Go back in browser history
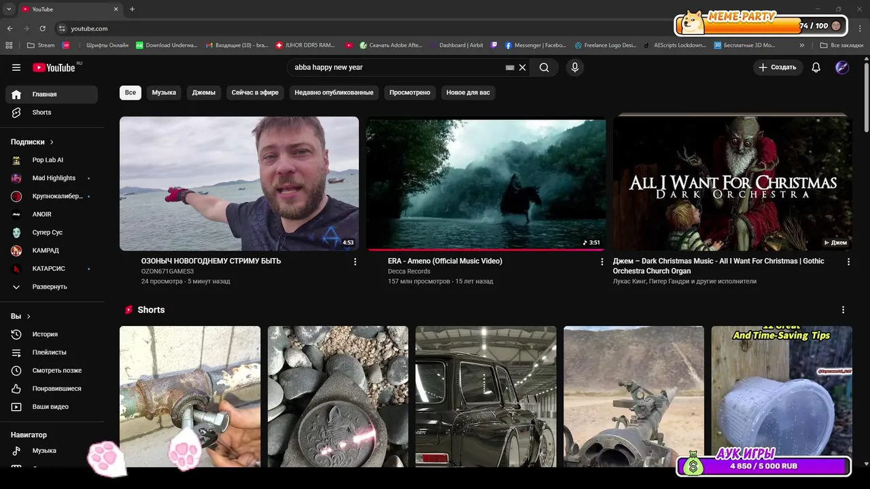Image resolution: width=870 pixels, height=489 pixels. pyautogui.click(x=10, y=29)
